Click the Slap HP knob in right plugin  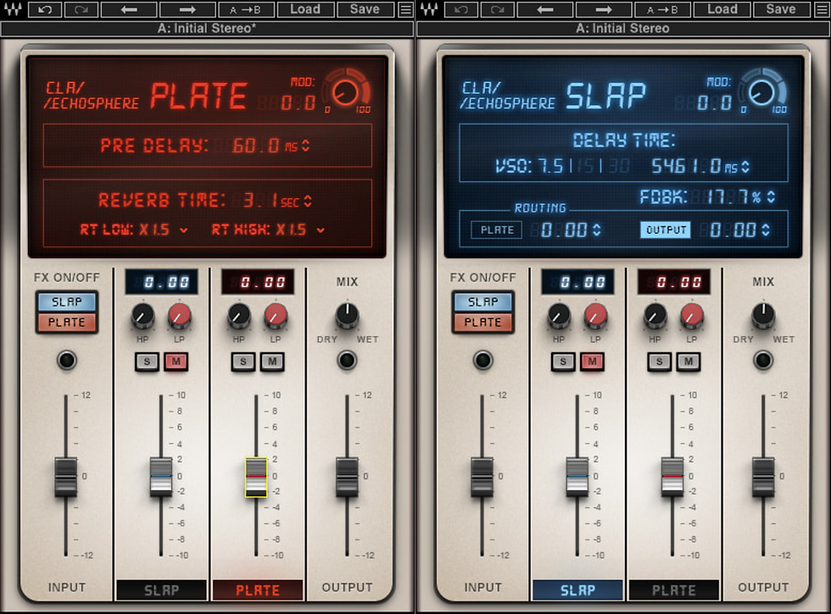point(559,315)
